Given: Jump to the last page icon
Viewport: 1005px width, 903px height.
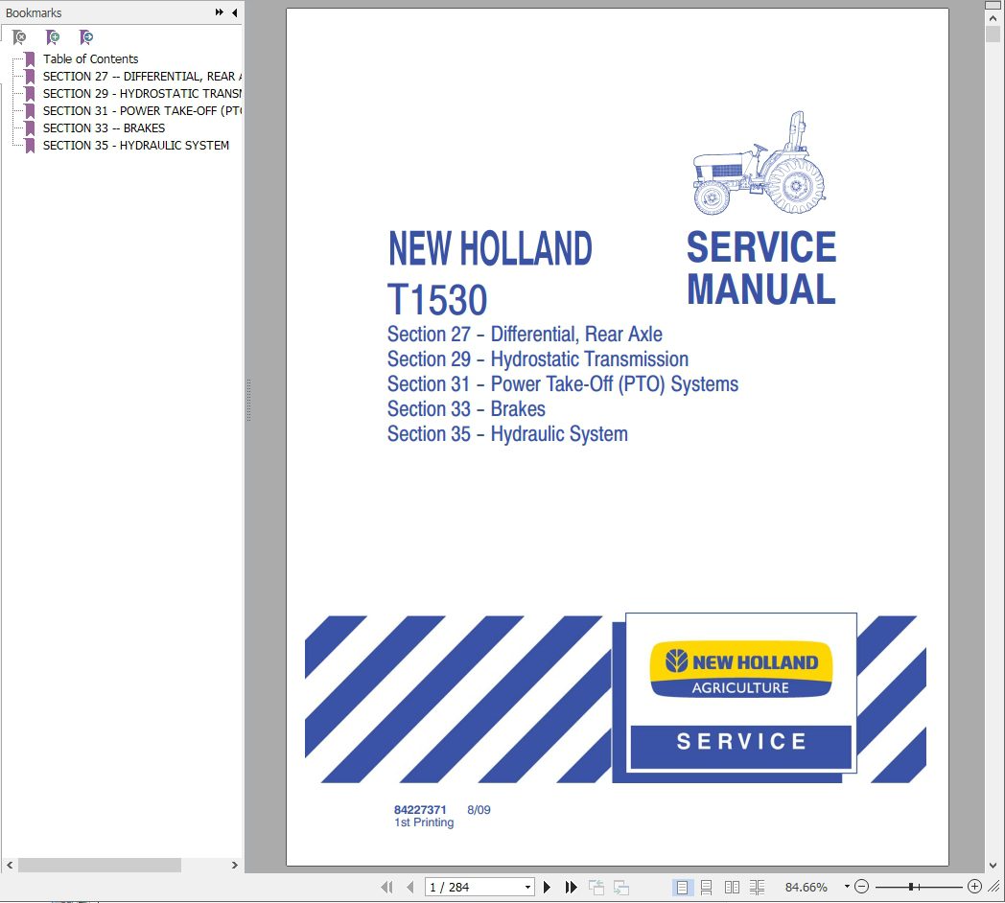Looking at the screenshot, I should point(571,887).
